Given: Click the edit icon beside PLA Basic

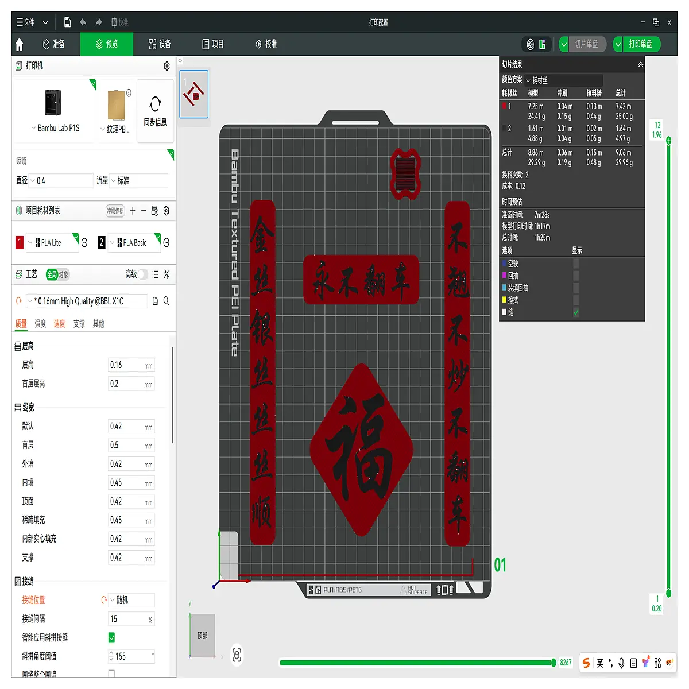Looking at the screenshot, I should pyautogui.click(x=167, y=243).
